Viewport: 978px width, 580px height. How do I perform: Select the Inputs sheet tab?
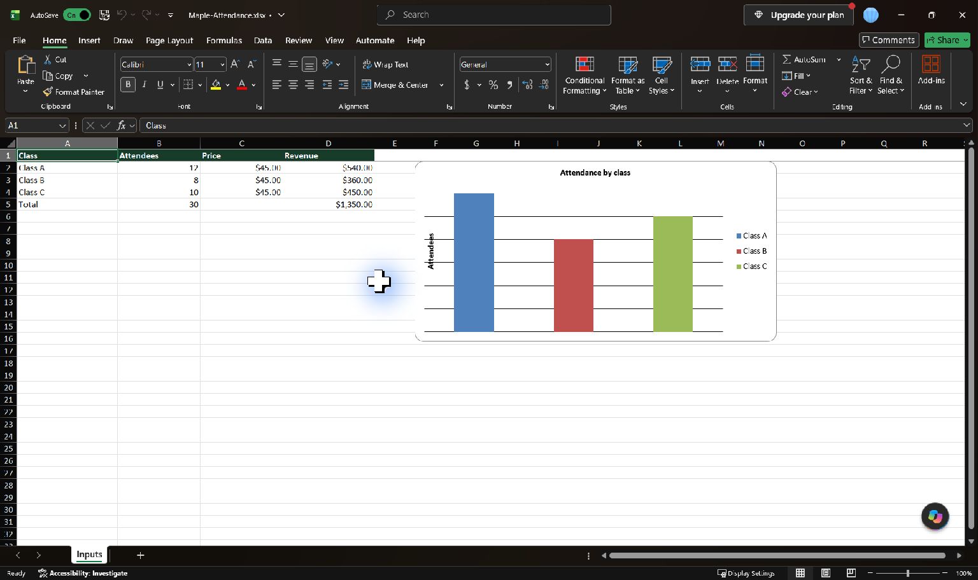coord(89,555)
